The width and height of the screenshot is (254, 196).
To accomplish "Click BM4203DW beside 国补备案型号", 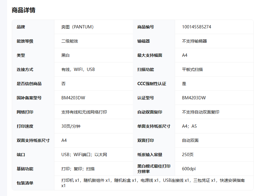I will [73, 98].
